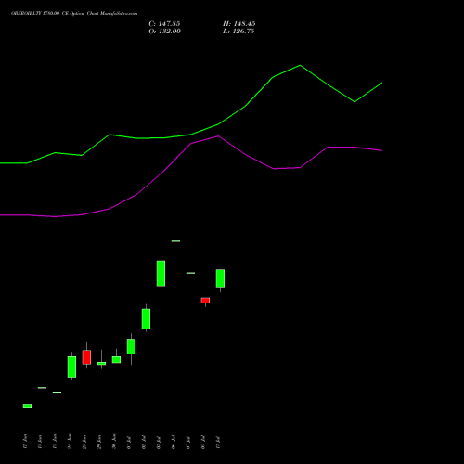This screenshot has height=464, width=464.
Task: Click the last green candlestick on the chart
Action: click(220, 278)
